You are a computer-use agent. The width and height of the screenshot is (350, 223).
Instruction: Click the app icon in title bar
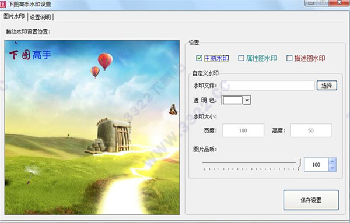(3, 4)
